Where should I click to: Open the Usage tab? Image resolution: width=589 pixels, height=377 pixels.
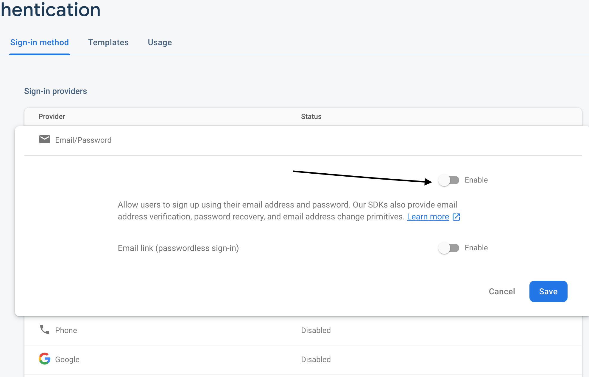(x=160, y=43)
